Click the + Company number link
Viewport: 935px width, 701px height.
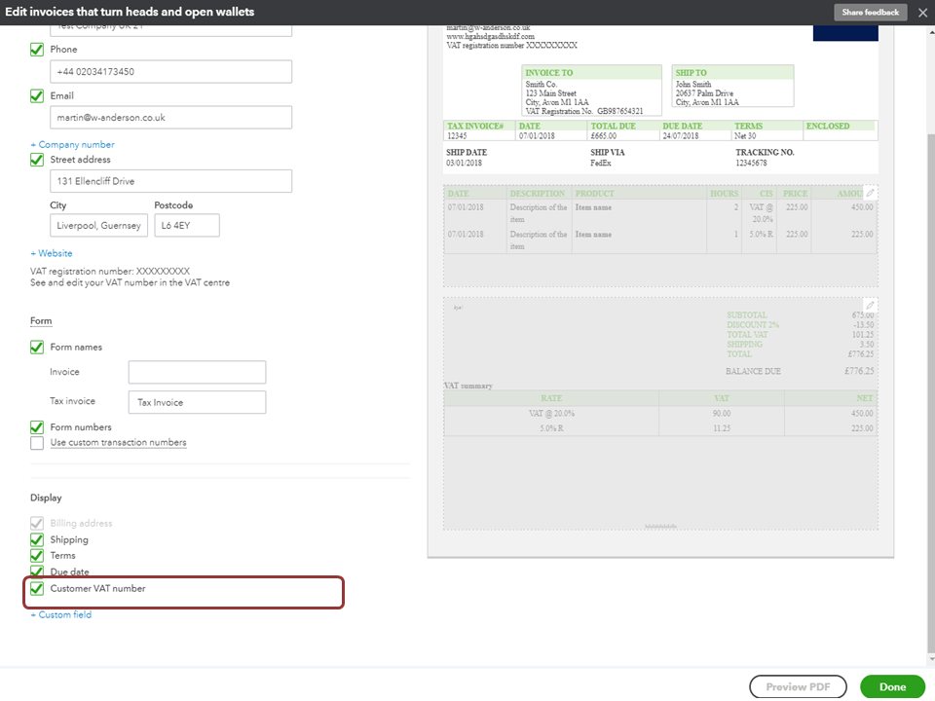pos(72,144)
